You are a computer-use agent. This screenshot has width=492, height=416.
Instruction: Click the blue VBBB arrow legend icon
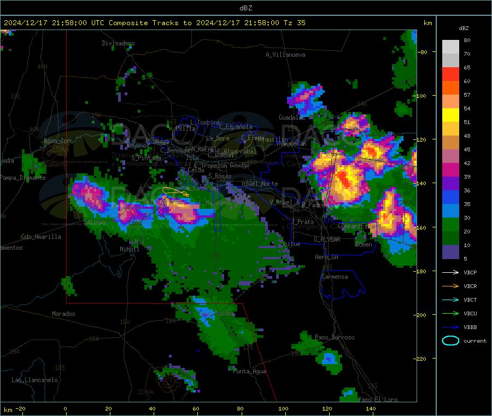point(450,327)
